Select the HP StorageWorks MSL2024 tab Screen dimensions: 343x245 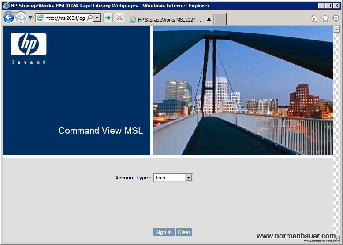(170, 19)
